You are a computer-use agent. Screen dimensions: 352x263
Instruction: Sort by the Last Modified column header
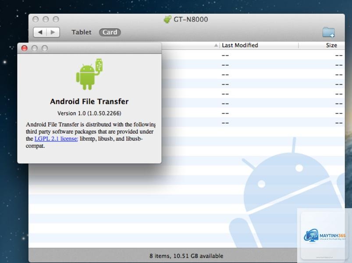tap(240, 45)
